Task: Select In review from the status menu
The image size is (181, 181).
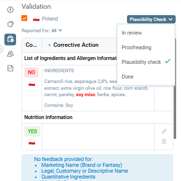Action: coord(132,33)
